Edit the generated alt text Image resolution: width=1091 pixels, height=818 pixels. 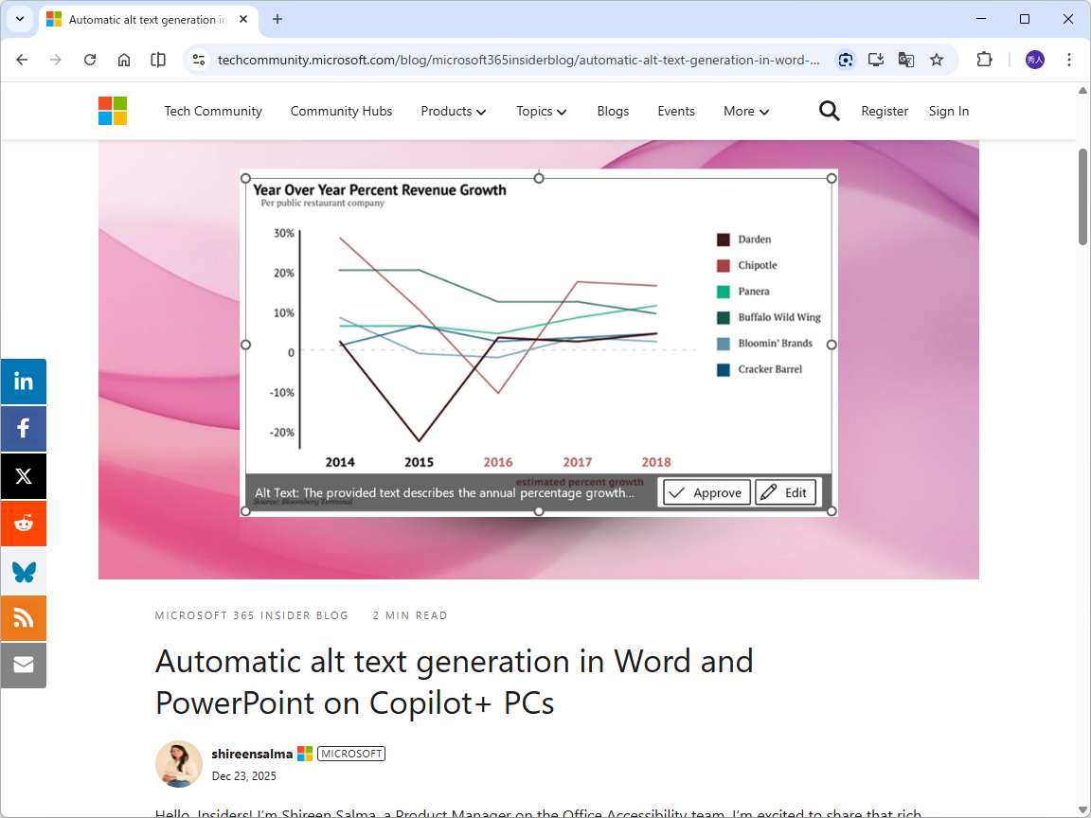[785, 492]
